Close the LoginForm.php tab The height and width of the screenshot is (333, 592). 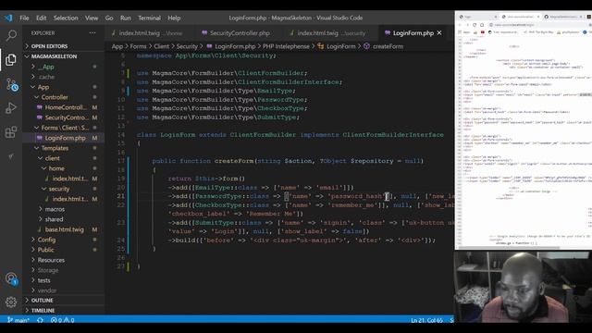(439, 33)
